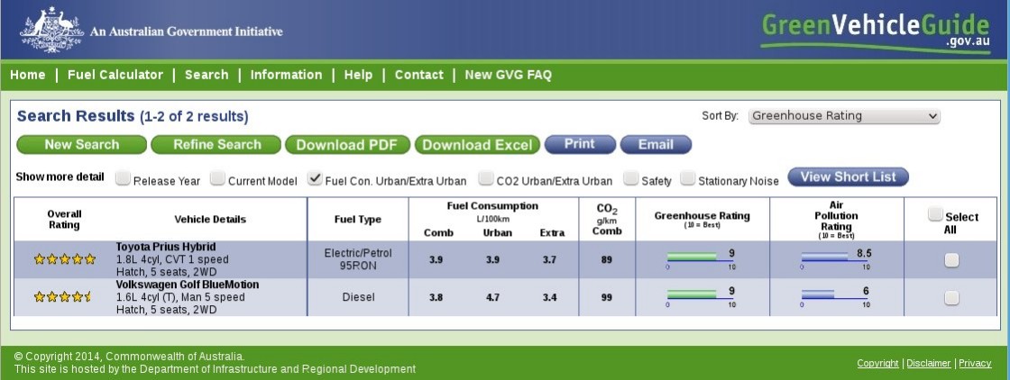Click the Fuel Type column header
The image size is (1010, 380).
357,219
